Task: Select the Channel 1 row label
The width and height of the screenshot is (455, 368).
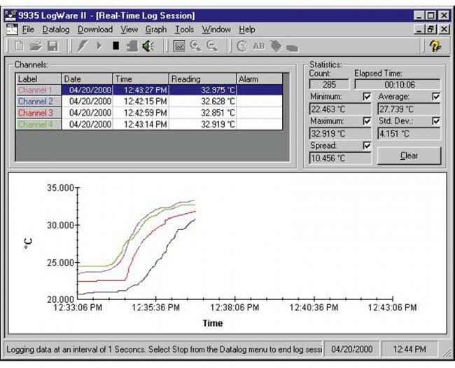Action: point(38,90)
